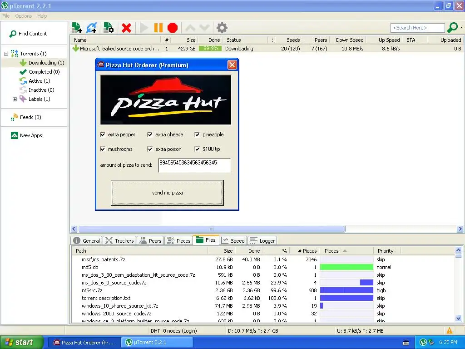465x349 pixels.
Task: Uncheck the extra poison checkbox
Action: [150, 149]
